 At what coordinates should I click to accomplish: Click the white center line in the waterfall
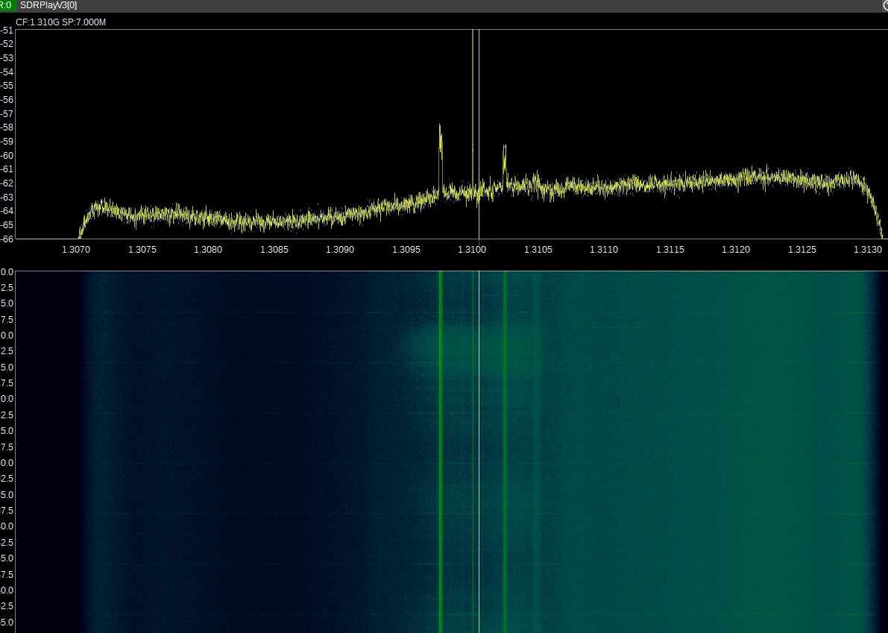coord(479,452)
